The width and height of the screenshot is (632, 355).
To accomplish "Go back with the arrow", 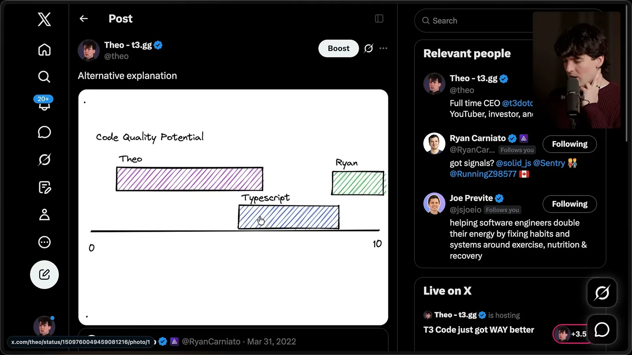I will point(83,19).
